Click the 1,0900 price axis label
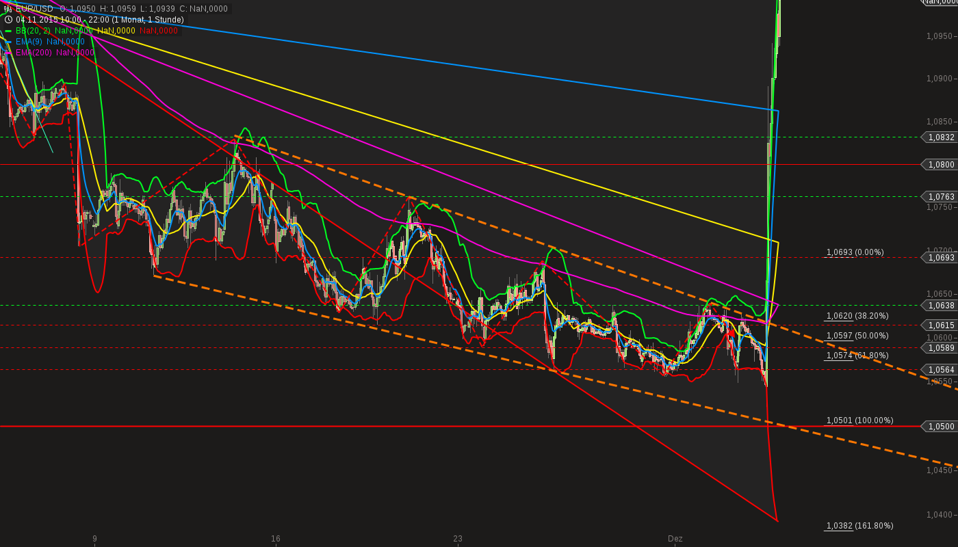Screen dimensions: 958x547 [x=939, y=79]
